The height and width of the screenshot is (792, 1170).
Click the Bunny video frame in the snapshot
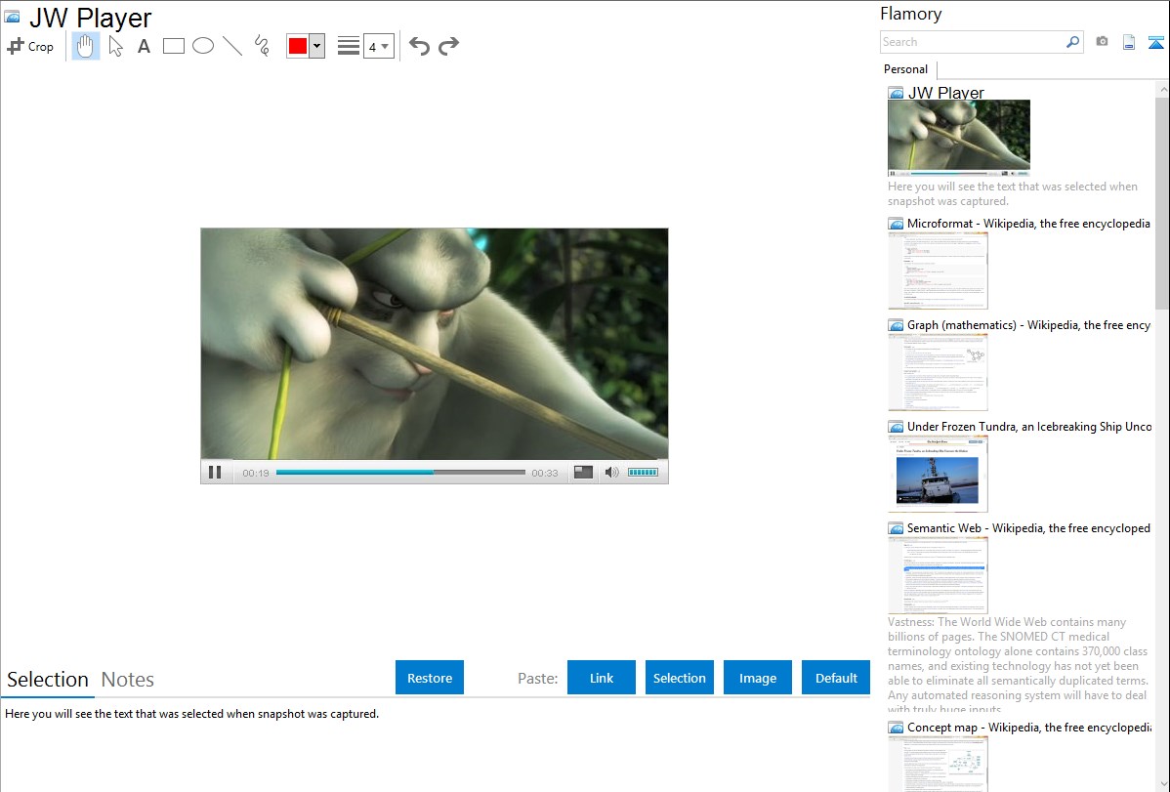[x=435, y=344]
